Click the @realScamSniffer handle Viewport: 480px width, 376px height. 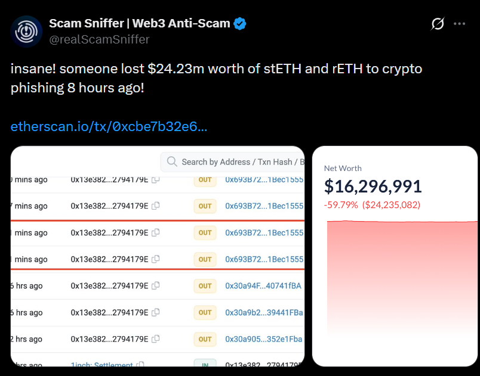pyautogui.click(x=99, y=39)
